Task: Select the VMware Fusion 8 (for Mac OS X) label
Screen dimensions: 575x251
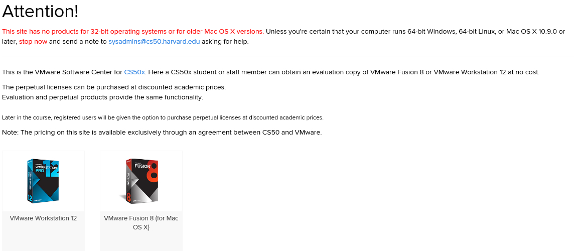Action: (141, 222)
